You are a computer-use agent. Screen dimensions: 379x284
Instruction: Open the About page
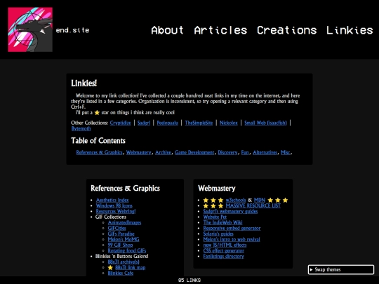pyautogui.click(x=167, y=30)
